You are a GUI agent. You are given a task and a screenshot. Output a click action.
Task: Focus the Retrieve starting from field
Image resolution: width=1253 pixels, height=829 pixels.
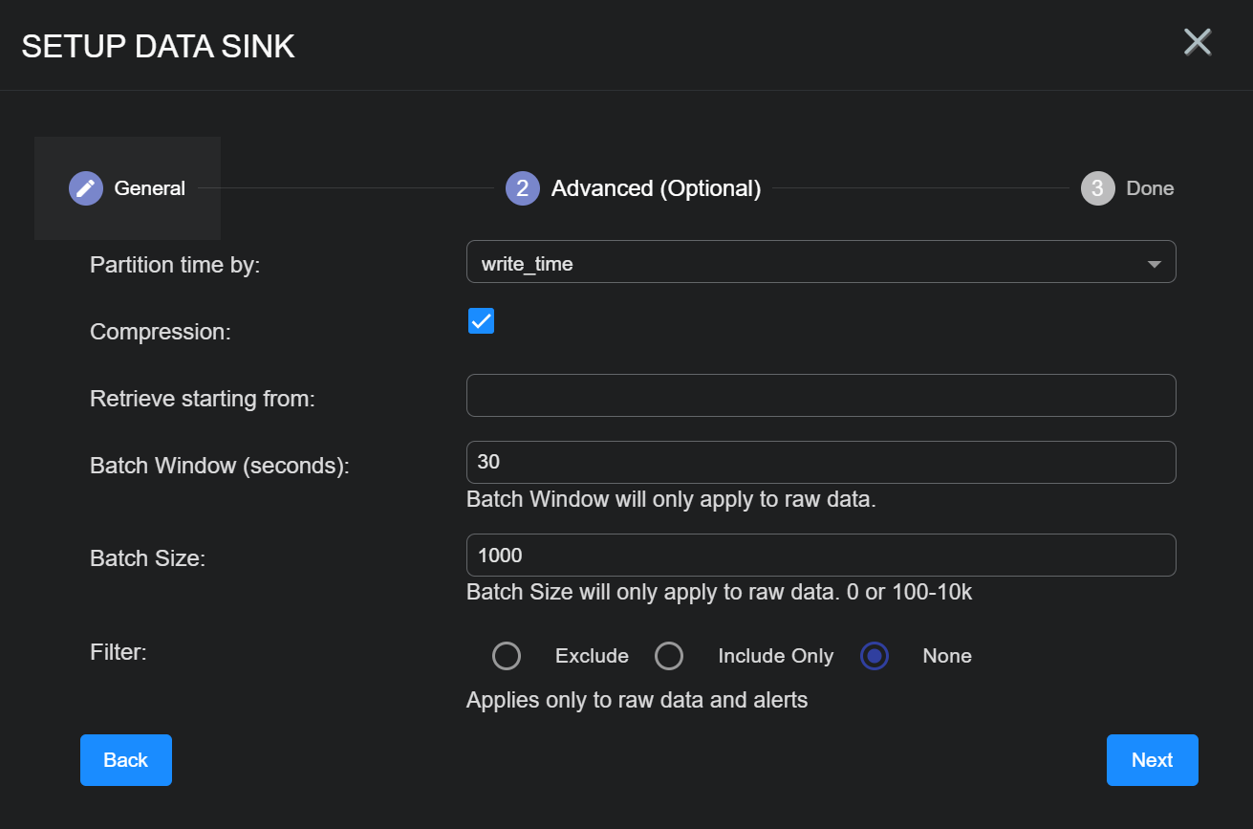(x=820, y=395)
